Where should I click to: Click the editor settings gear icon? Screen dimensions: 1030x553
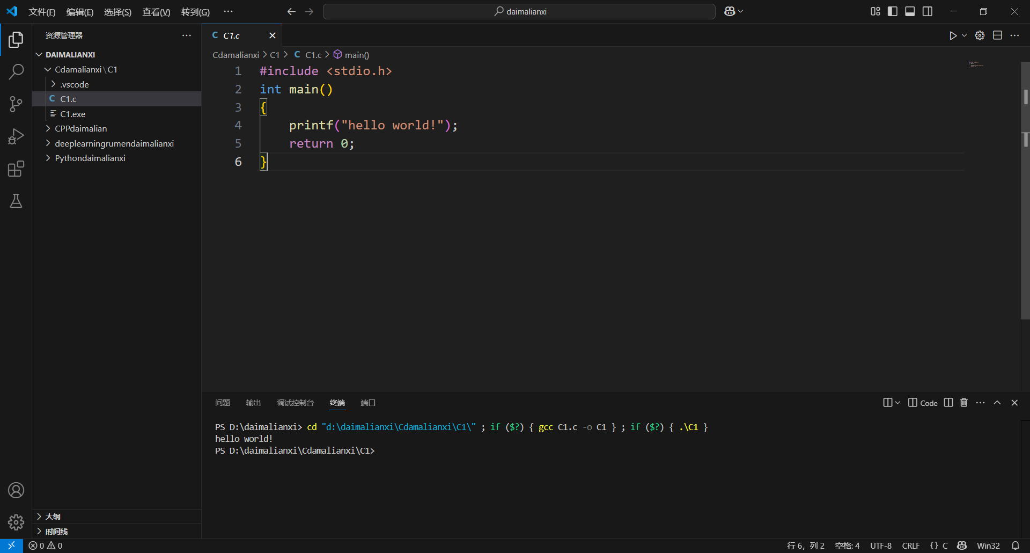(980, 35)
